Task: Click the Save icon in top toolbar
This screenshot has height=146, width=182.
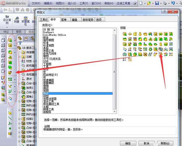Action: pos(157,3)
